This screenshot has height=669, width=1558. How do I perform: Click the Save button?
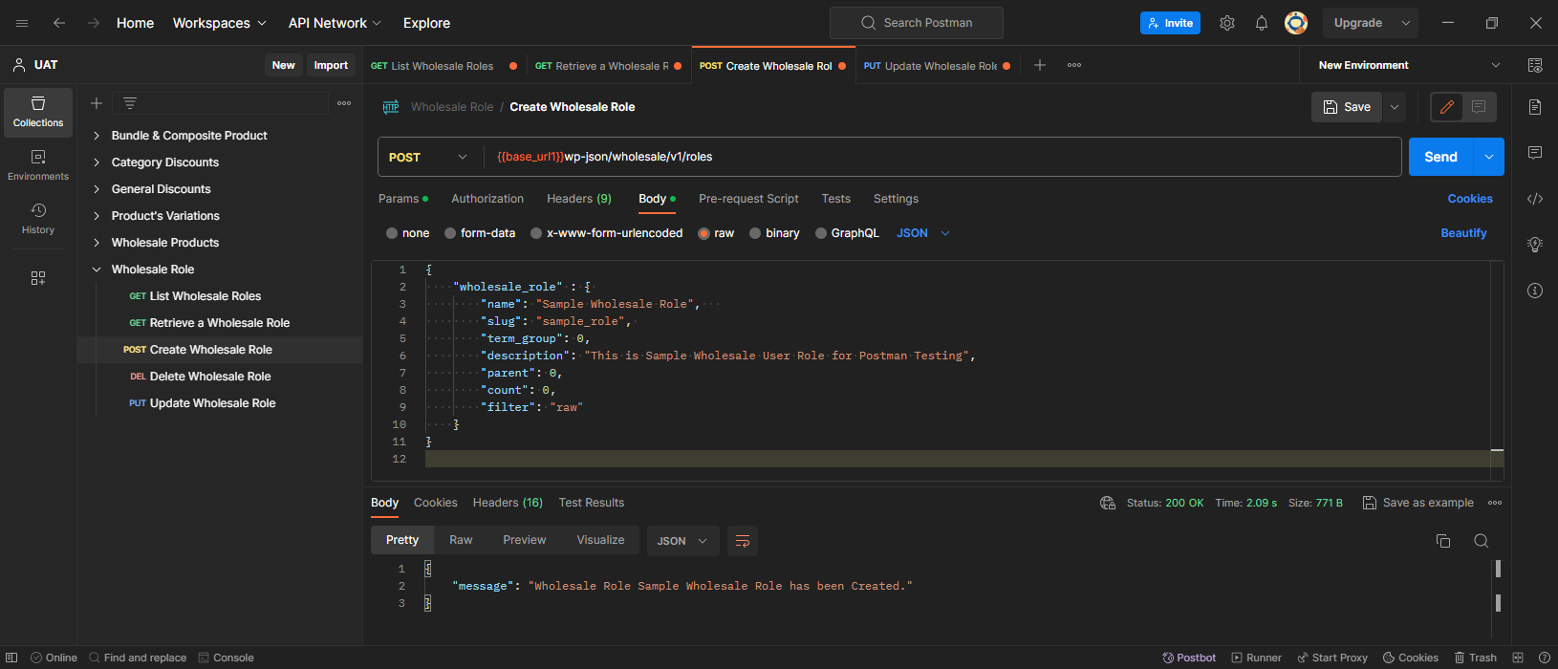point(1347,107)
